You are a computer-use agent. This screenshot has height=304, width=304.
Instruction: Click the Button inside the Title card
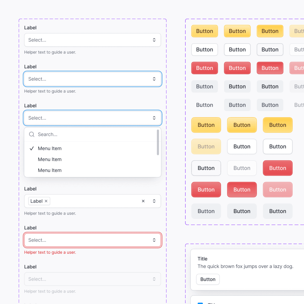coord(208,279)
